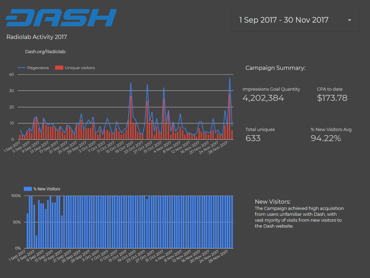370x278 pixels.
Task: Click the 'CPA to date' label
Action: 330,89
